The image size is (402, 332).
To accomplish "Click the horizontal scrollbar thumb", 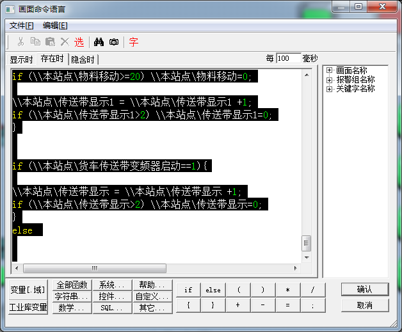I will [95, 268].
